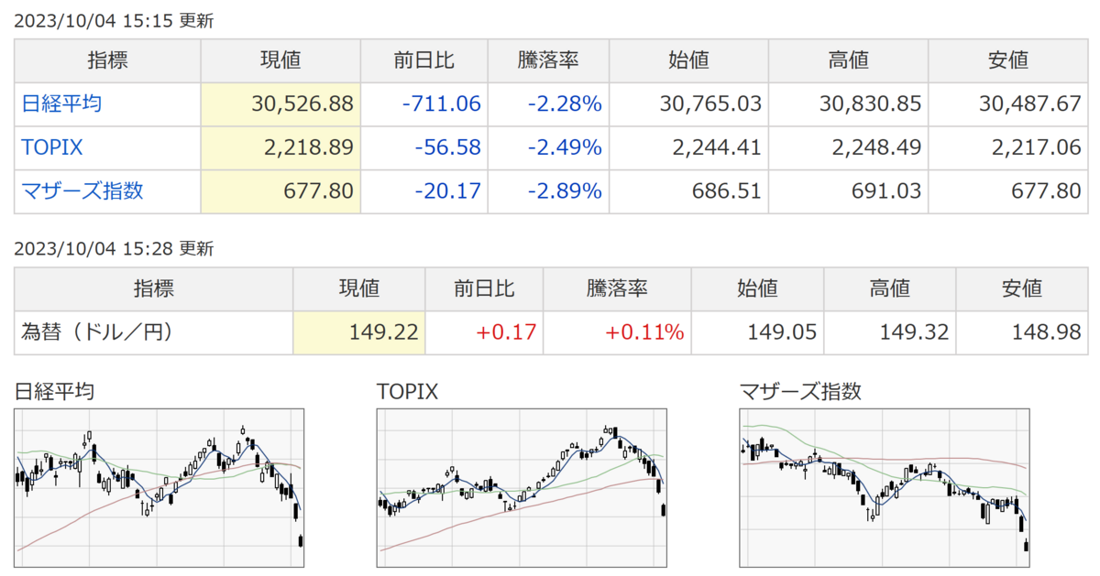
Task: Click the 日経平均 chart title label
Action: coord(54,392)
